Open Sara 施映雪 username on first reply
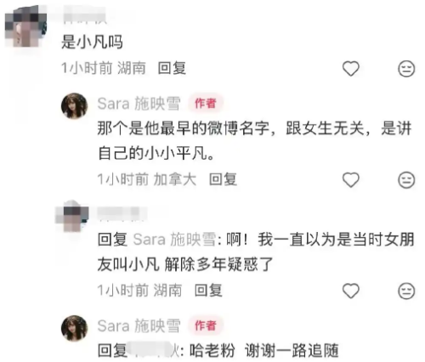The width and height of the screenshot is (425, 362). pyautogui.click(x=139, y=104)
